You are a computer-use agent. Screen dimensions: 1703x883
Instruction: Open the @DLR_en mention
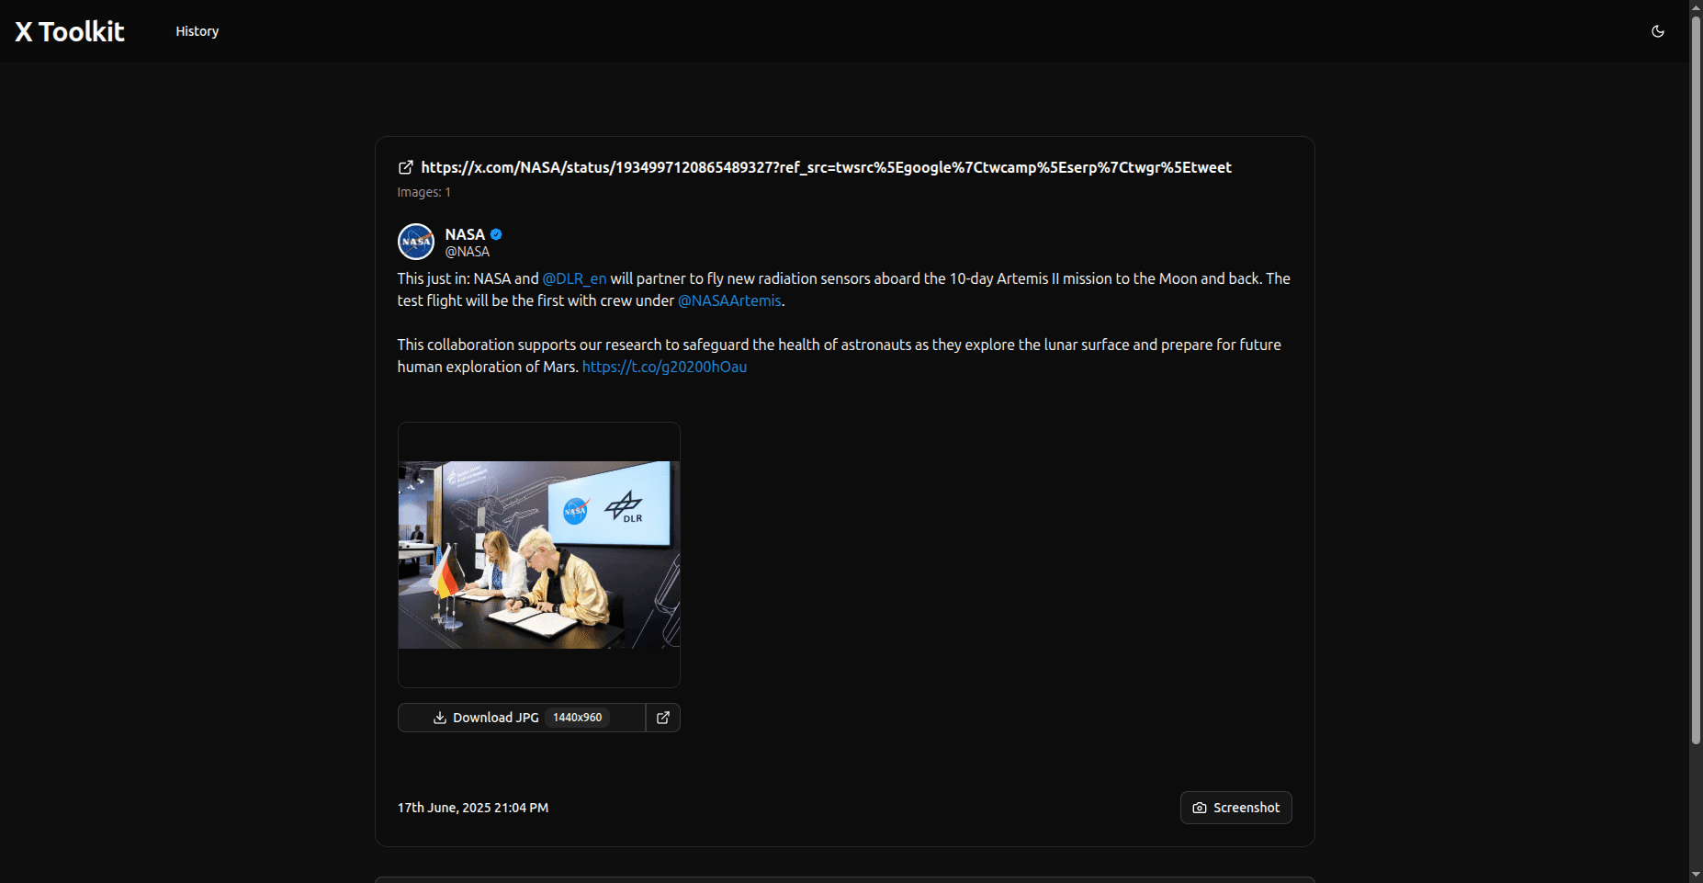574,278
